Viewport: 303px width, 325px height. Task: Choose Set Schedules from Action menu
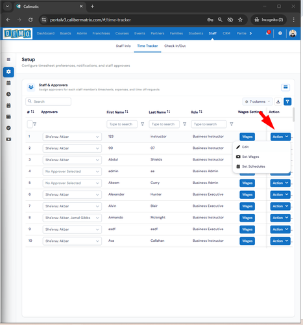pyautogui.click(x=254, y=166)
